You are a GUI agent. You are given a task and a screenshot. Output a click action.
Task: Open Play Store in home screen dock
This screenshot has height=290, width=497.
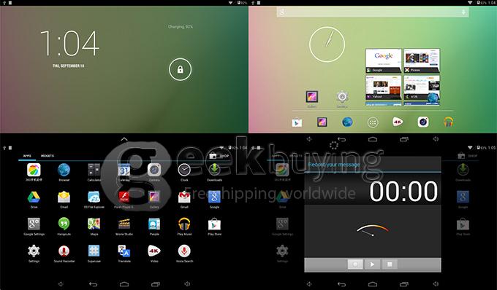tap(297, 122)
